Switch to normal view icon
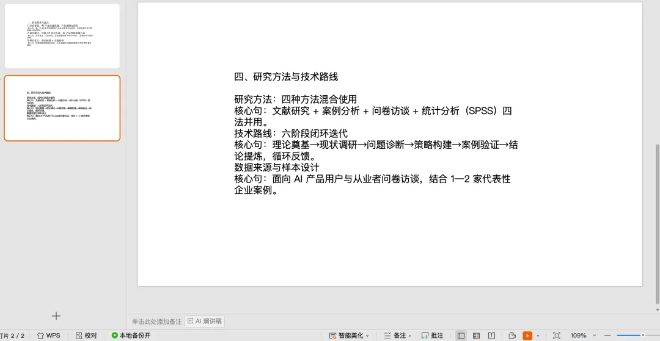The width and height of the screenshot is (660, 341). [461, 336]
